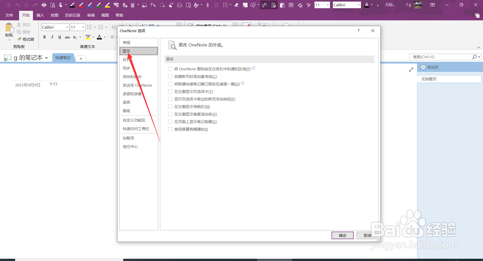The height and width of the screenshot is (261, 483).
Task: Check 创建新页时添加基准线 option
Action: click(170, 76)
